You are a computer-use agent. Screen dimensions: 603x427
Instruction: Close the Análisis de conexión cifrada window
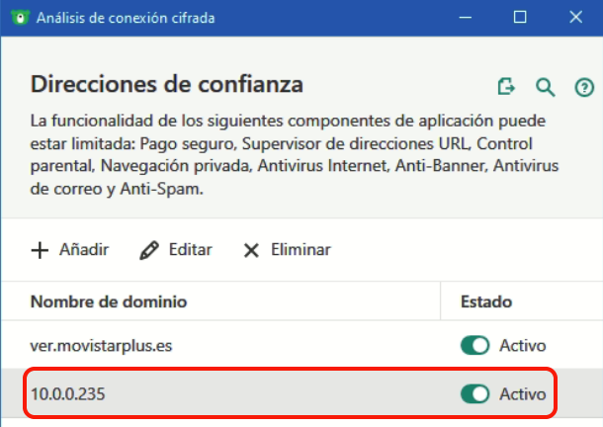point(575,17)
